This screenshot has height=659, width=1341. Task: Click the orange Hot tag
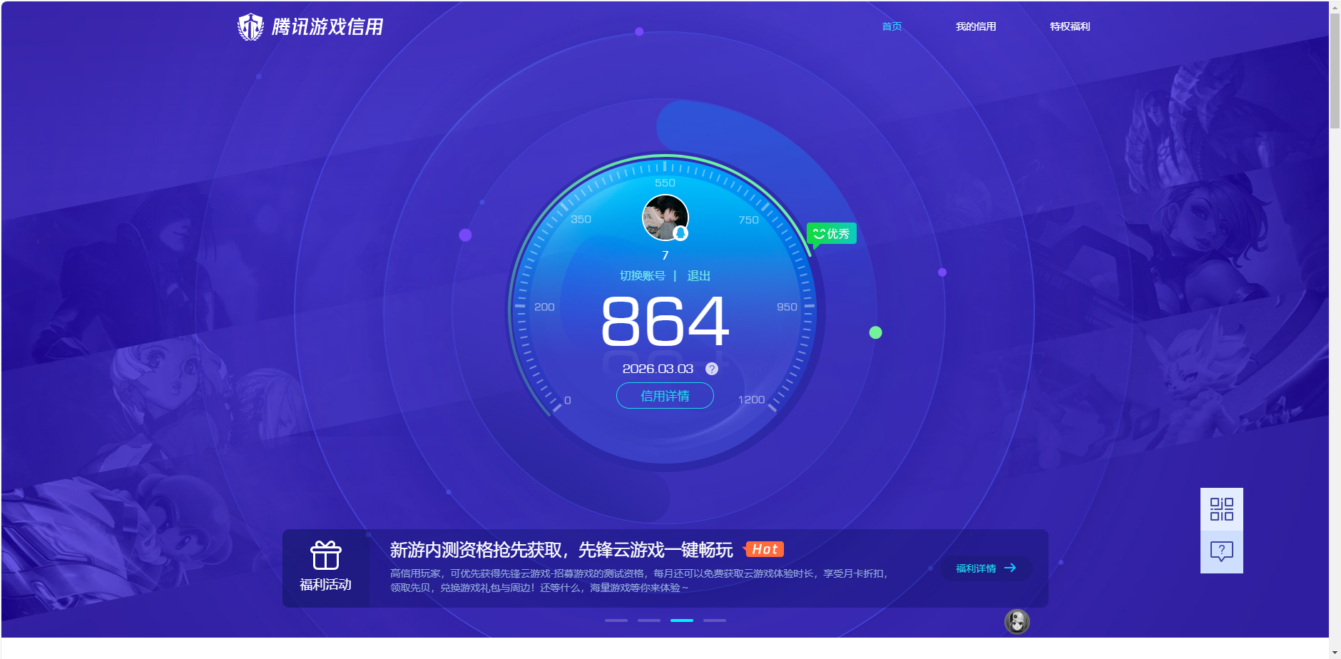pyautogui.click(x=764, y=549)
